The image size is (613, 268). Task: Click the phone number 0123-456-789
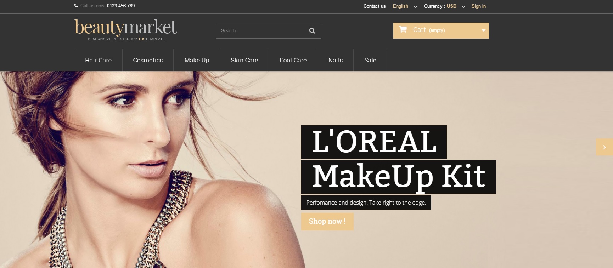pos(121,6)
